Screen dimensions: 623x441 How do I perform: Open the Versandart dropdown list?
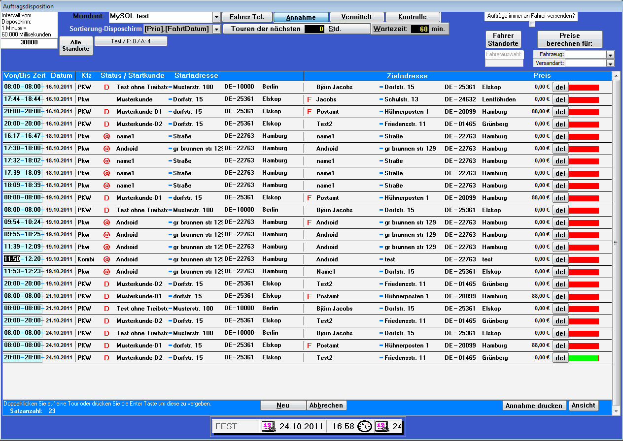tap(611, 63)
